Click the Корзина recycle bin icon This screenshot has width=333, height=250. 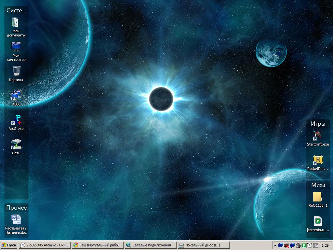tap(16, 71)
